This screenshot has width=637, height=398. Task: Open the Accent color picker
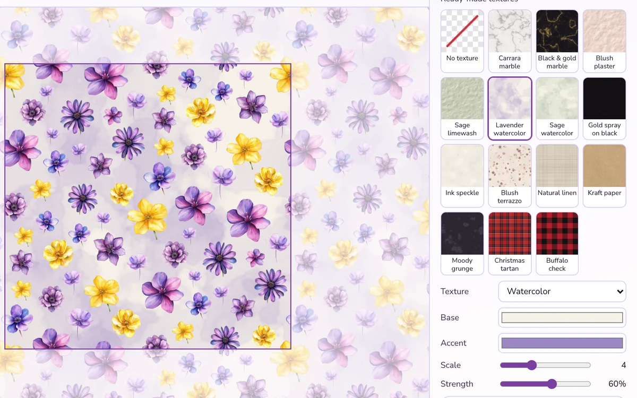pyautogui.click(x=562, y=343)
